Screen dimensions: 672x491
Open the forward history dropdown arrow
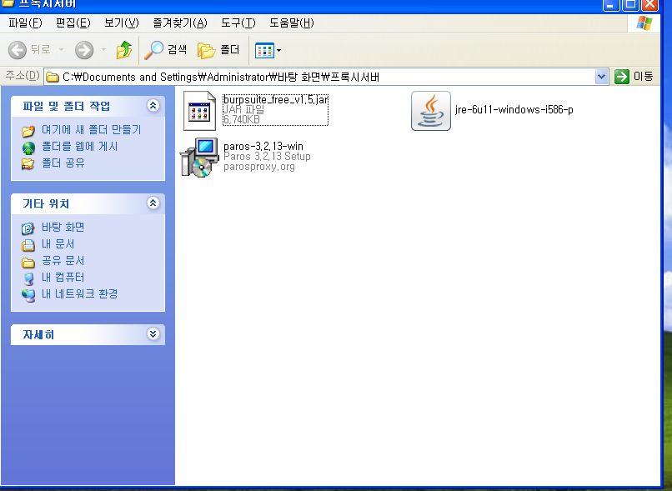(103, 50)
